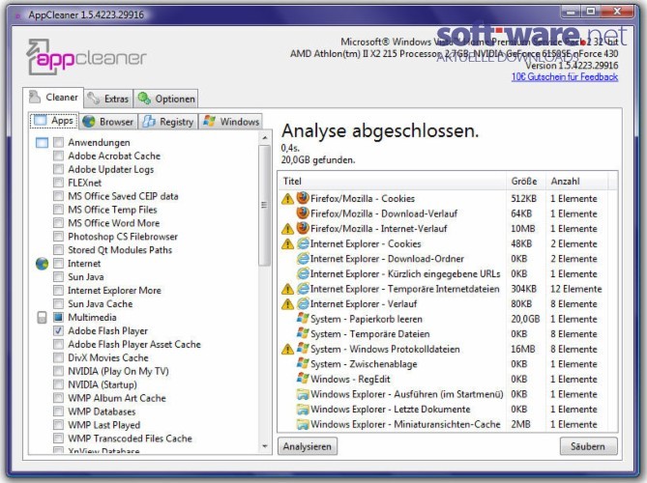647x483 pixels.
Task: Tick NVIDIA (Startup) checkbox
Action: pyautogui.click(x=59, y=384)
